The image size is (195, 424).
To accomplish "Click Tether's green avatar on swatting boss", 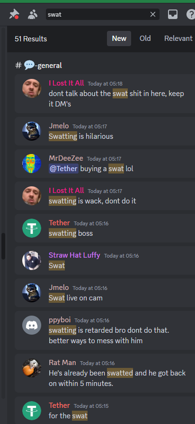I will (x=32, y=228).
